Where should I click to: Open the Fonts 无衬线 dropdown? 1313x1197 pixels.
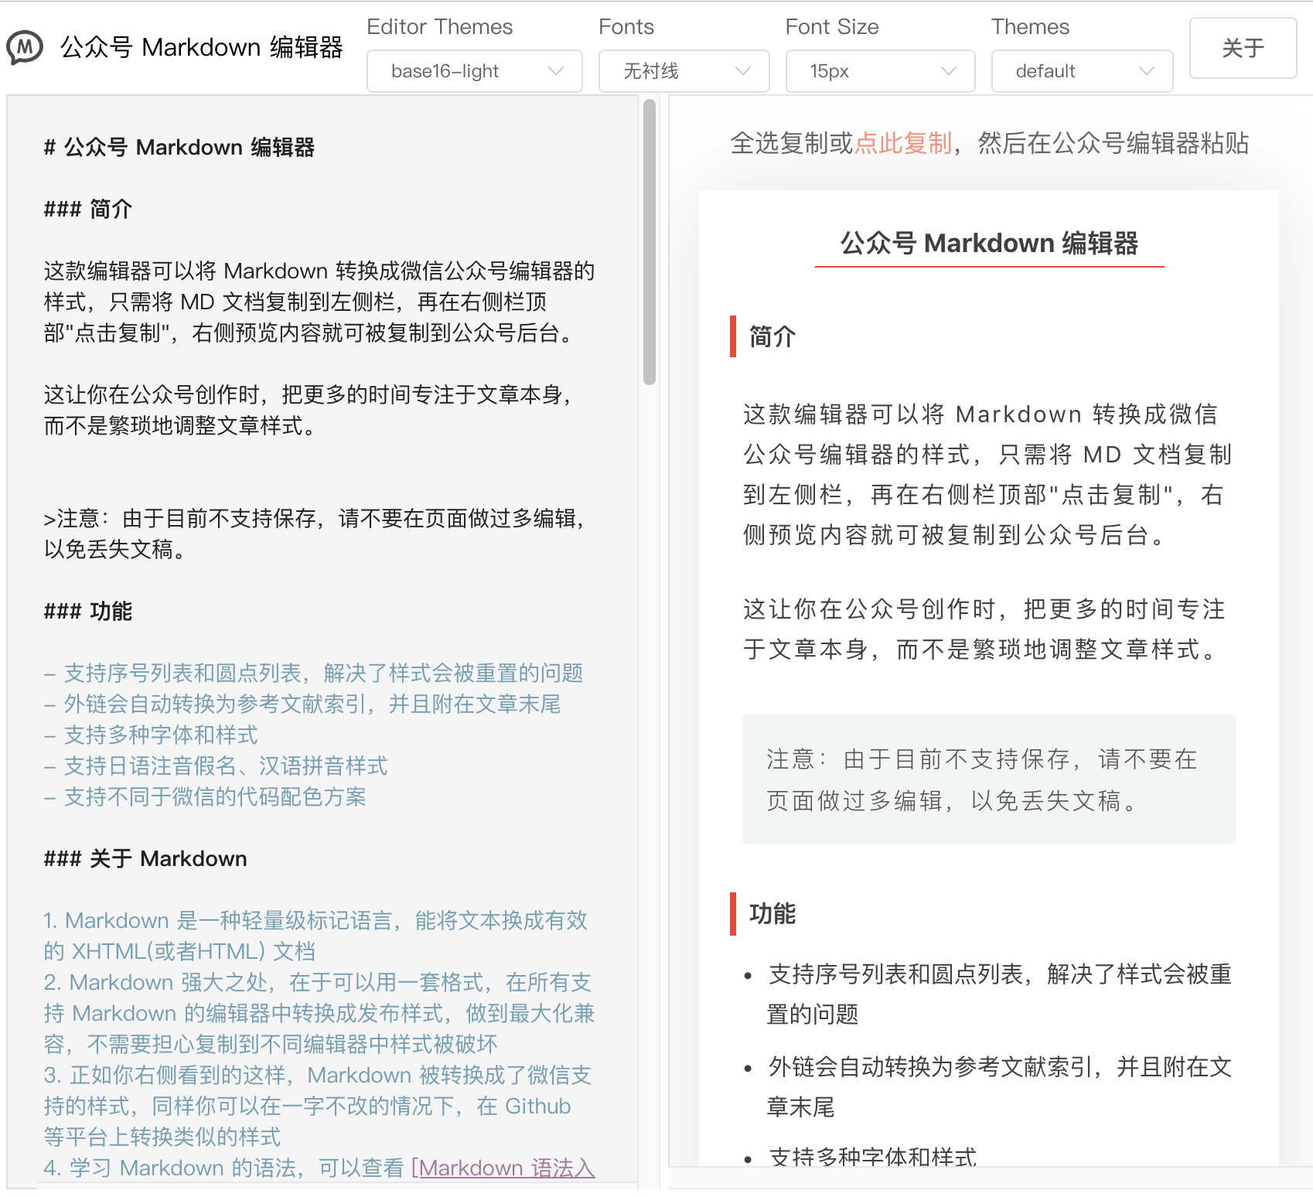(684, 71)
